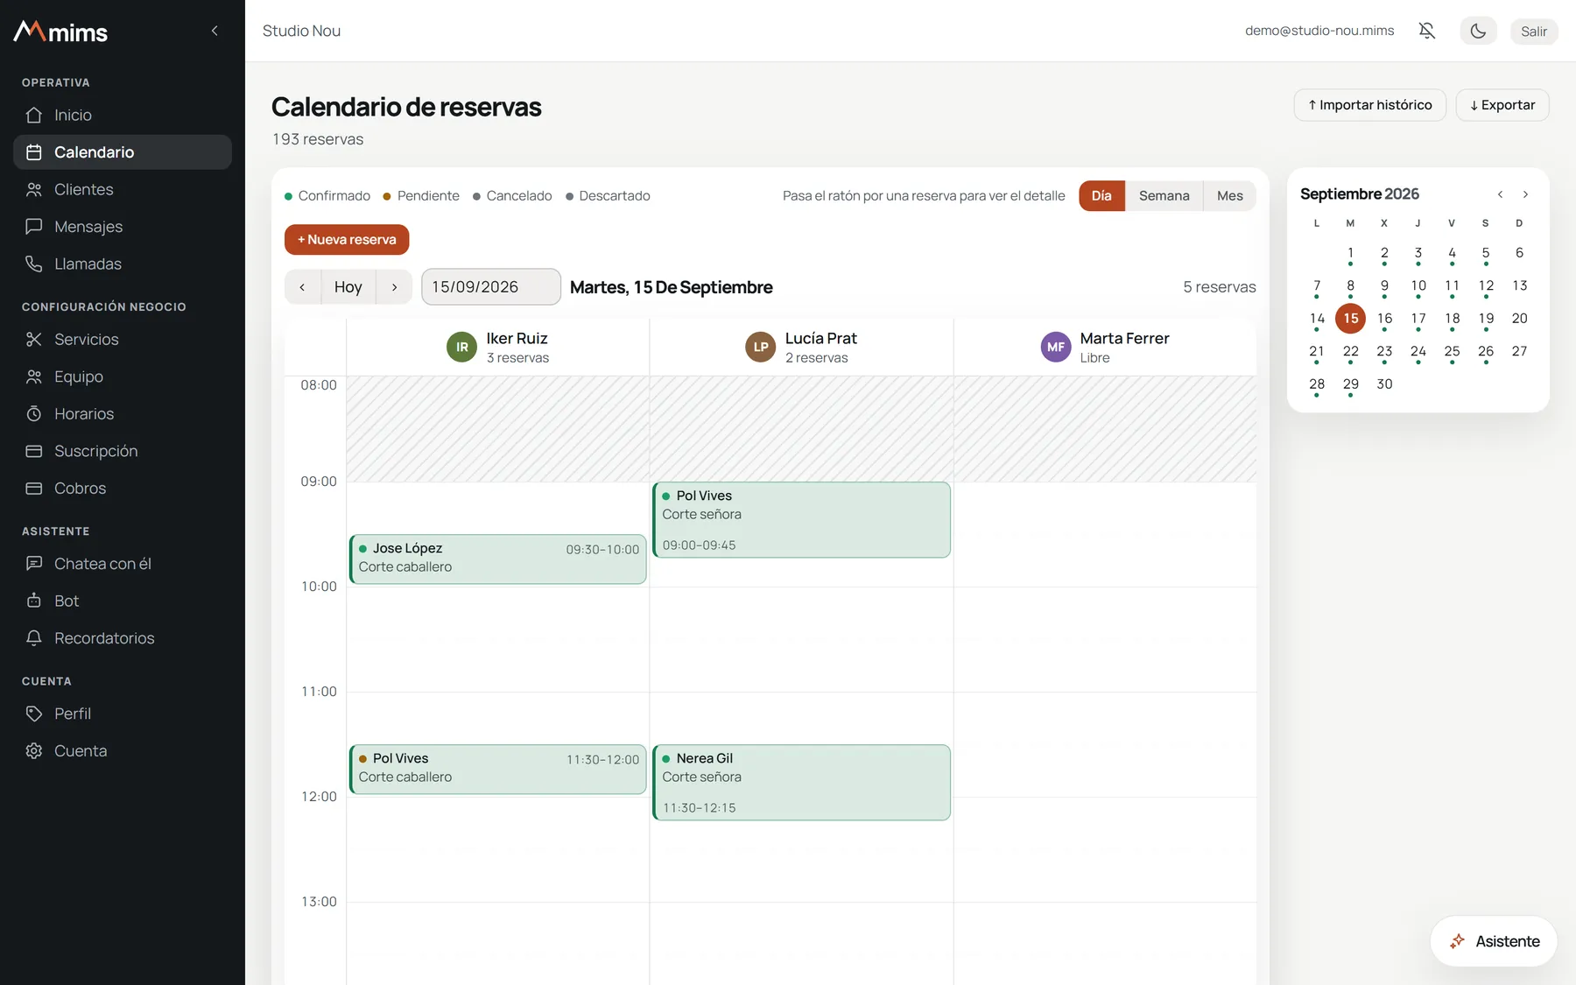Open the Llamadas phone icon
Image resolution: width=1576 pixels, height=985 pixels.
[x=34, y=264]
